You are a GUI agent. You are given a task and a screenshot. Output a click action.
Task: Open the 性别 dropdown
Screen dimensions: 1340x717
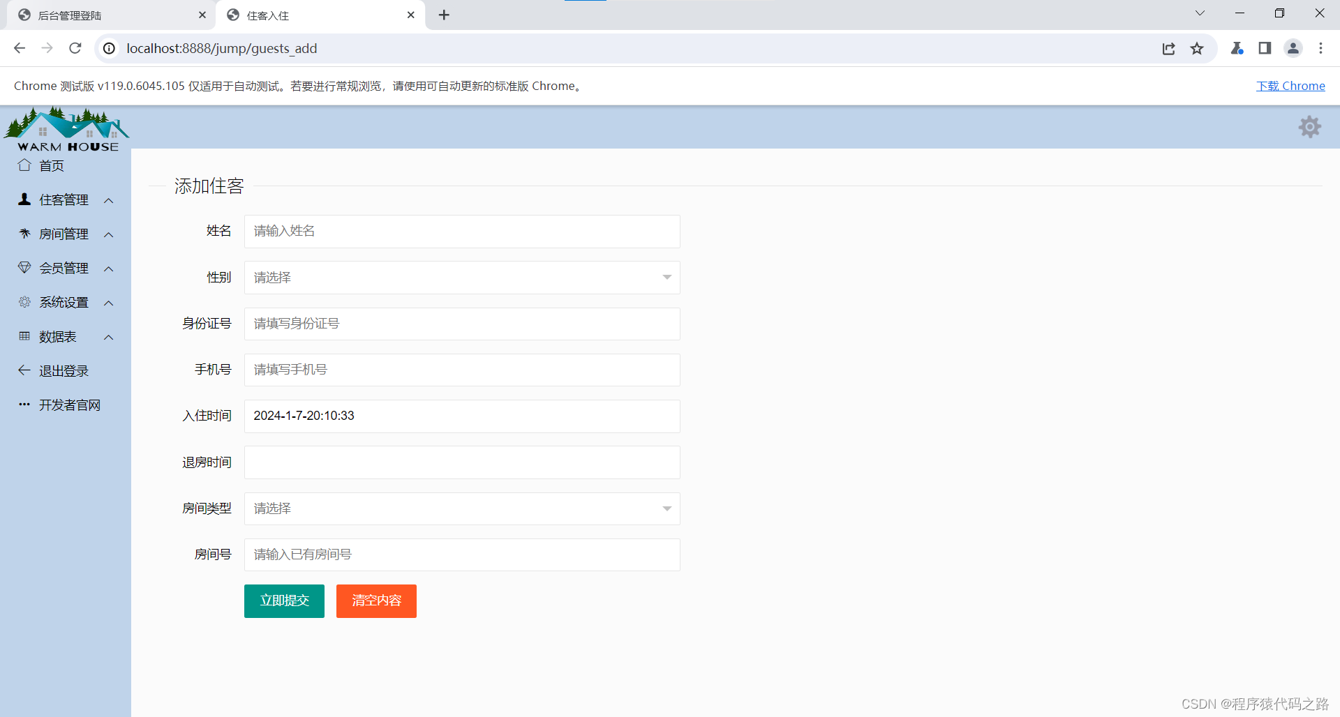pos(462,278)
